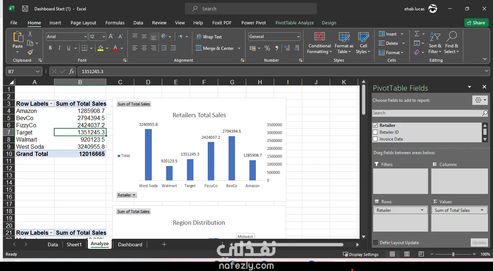The image size is (493, 271).
Task: Top align the cell content
Action: tap(135, 37)
